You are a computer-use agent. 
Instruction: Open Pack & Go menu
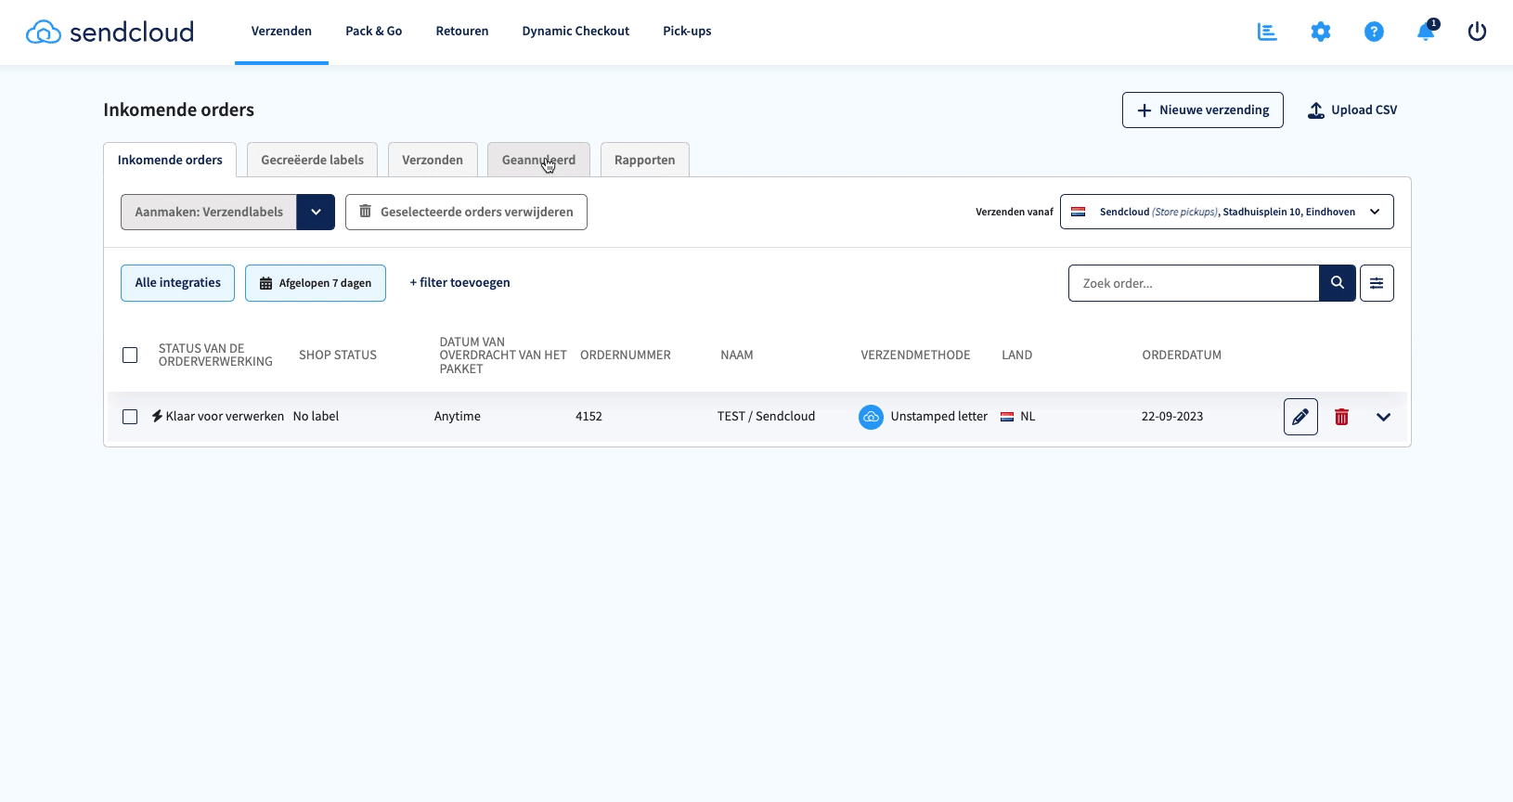click(373, 32)
